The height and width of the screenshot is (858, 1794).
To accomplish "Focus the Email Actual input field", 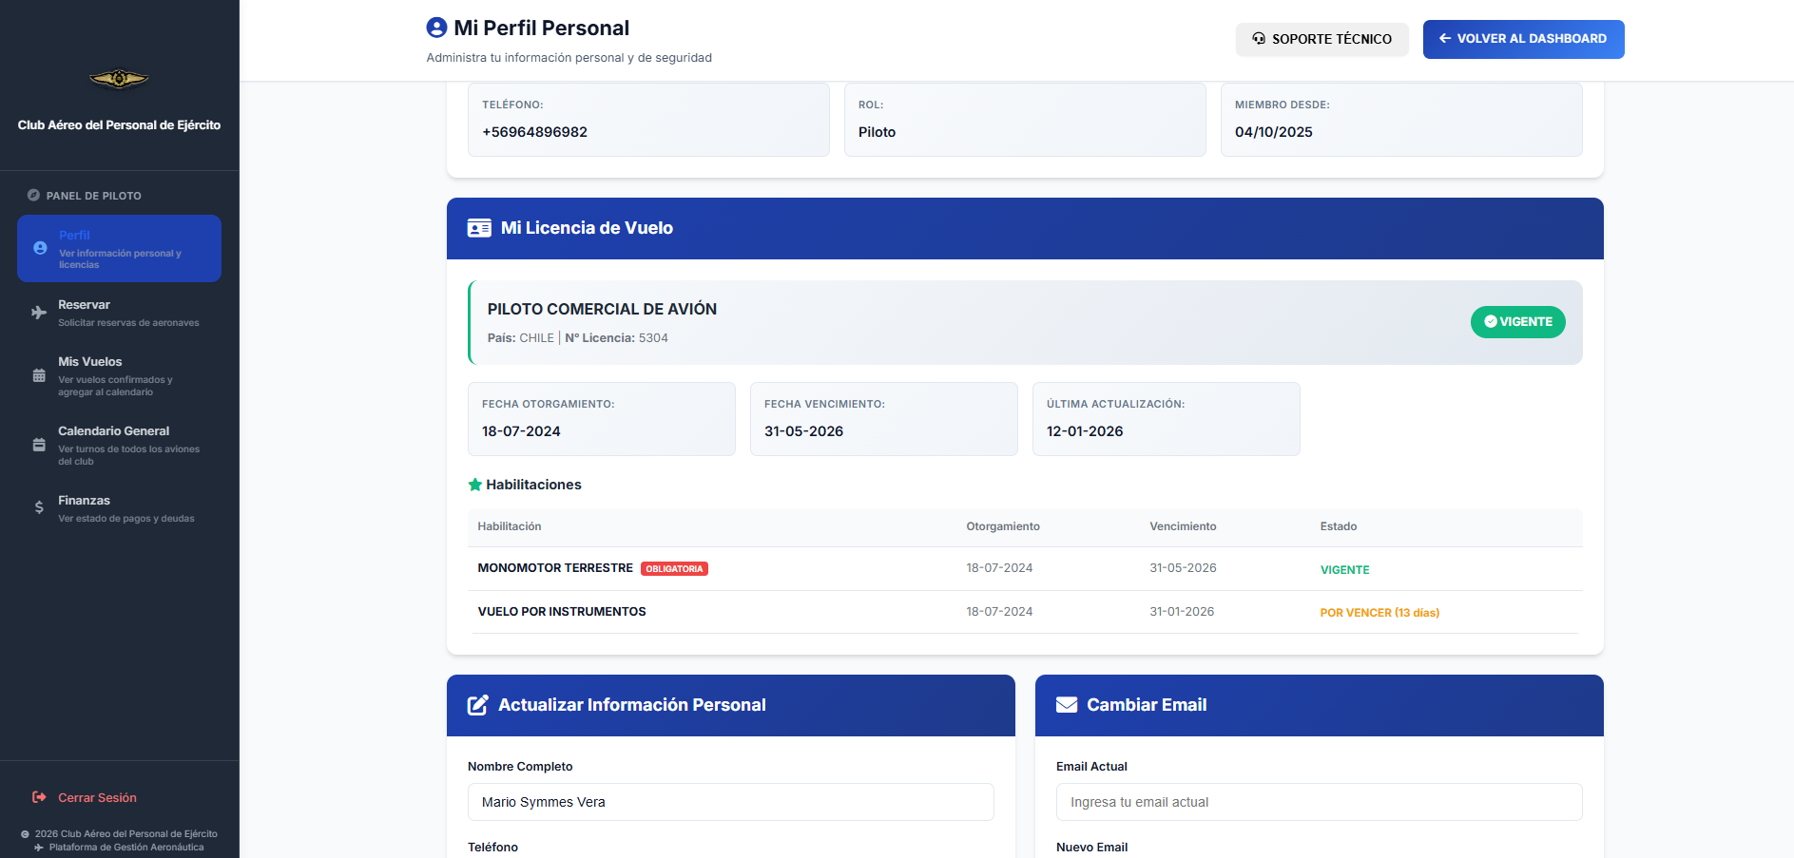I will point(1319,802).
